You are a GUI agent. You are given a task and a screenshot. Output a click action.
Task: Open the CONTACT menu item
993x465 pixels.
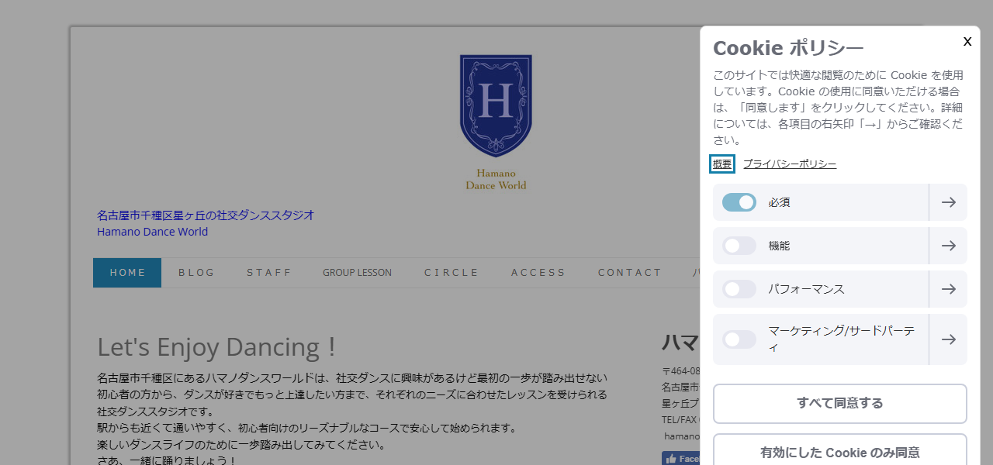click(x=629, y=273)
